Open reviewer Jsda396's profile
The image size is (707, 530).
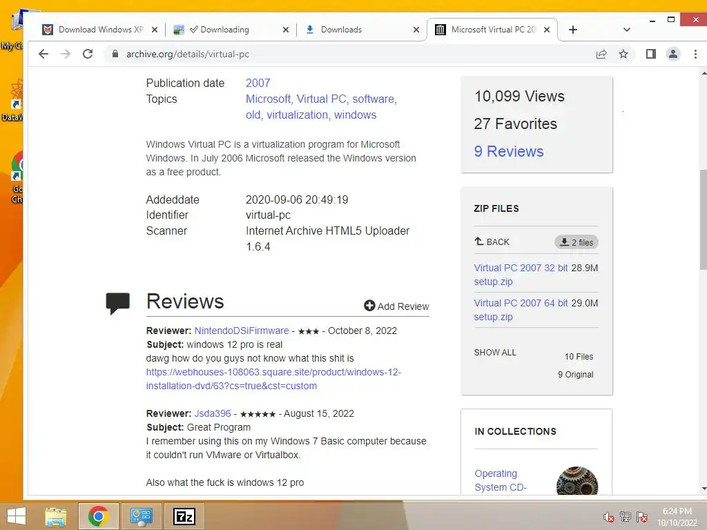point(213,414)
